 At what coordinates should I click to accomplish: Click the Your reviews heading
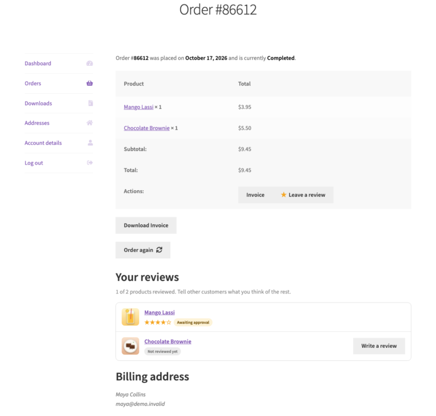[x=147, y=278]
